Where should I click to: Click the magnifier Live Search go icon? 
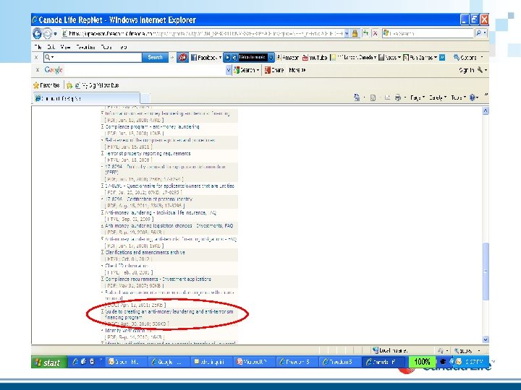click(478, 33)
